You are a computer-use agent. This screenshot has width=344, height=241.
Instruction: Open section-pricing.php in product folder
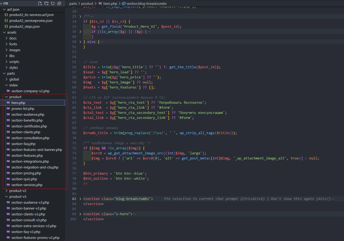tap(26, 173)
